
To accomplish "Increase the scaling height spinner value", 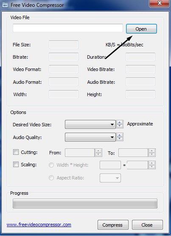I will coord(152,163).
